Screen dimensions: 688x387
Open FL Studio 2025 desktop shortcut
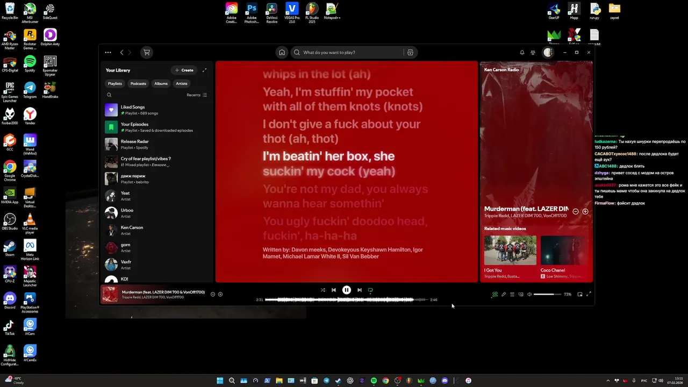(x=312, y=13)
